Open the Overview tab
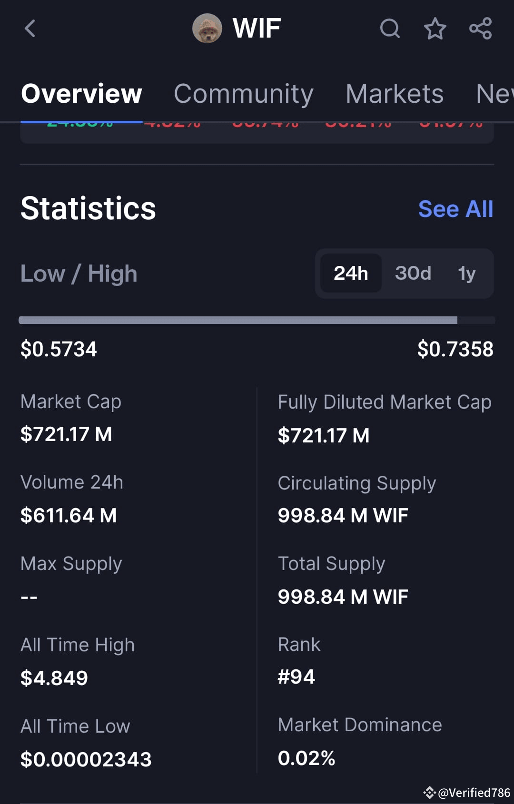This screenshot has height=804, width=514. (x=81, y=93)
